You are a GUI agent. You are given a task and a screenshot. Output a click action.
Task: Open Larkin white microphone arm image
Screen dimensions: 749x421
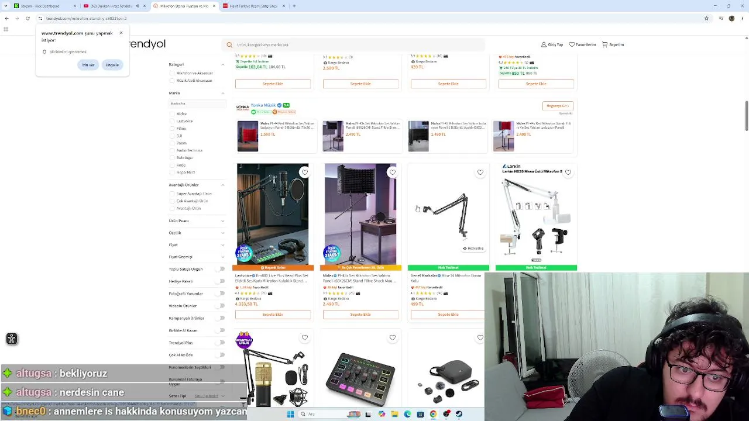click(x=536, y=215)
